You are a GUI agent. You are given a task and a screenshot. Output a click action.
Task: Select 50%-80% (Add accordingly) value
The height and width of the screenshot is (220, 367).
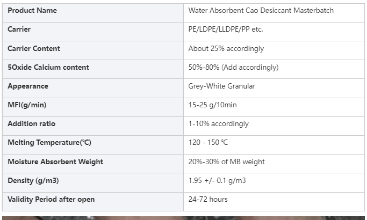click(233, 67)
